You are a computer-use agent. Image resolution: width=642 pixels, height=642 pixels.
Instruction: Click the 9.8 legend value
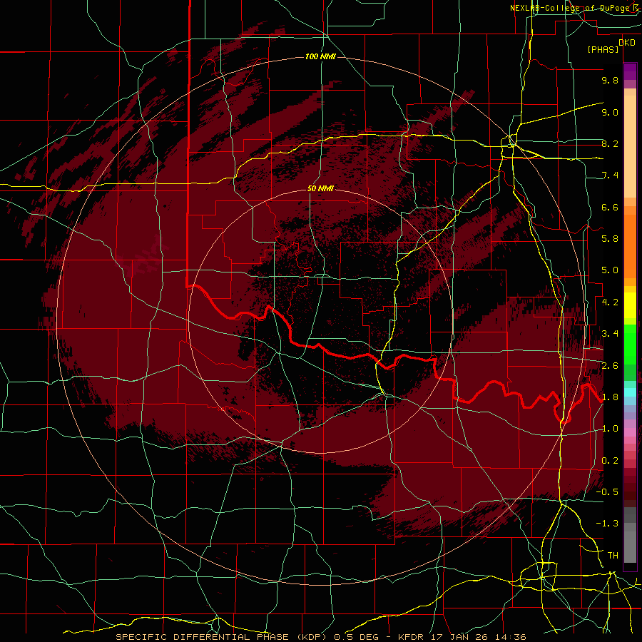[610, 80]
